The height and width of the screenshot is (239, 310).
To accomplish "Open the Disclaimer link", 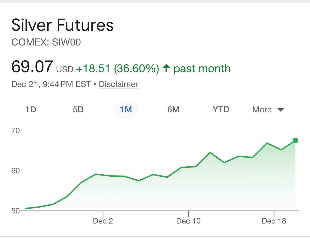I will (x=118, y=84).
